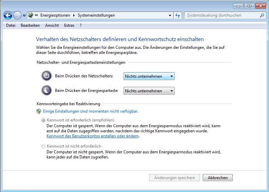Select 'Kennwort ist erforderlich (empfohlen)' radio button
The width and height of the screenshot is (269, 192).
43,120
